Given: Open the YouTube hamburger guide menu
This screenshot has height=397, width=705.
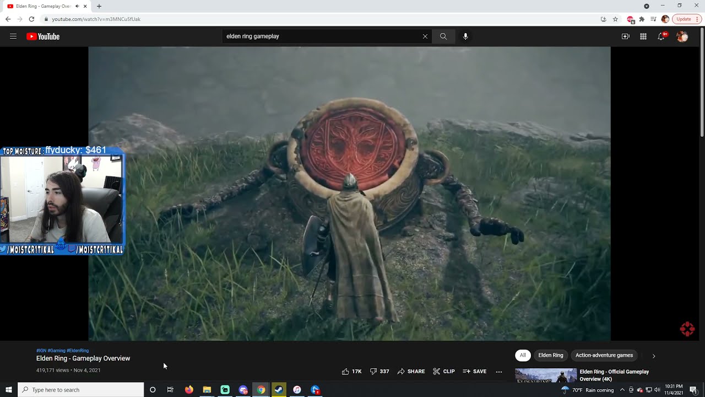Looking at the screenshot, I should pyautogui.click(x=13, y=36).
